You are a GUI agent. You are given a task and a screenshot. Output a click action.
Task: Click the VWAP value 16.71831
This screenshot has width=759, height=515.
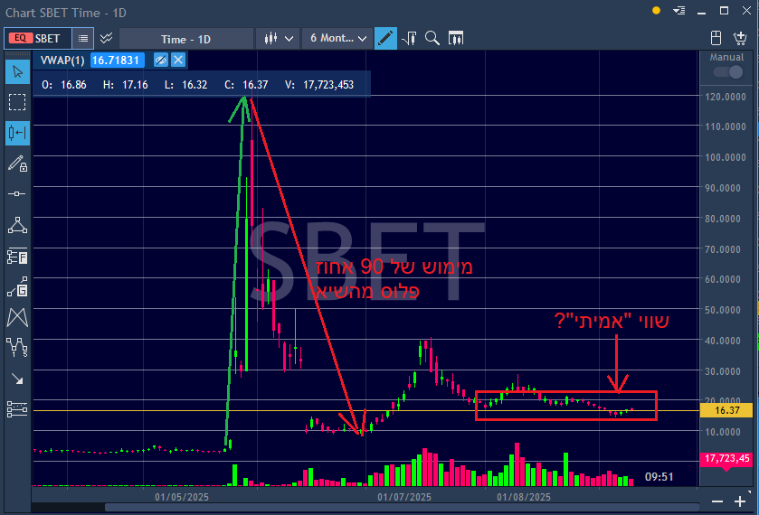[116, 61]
